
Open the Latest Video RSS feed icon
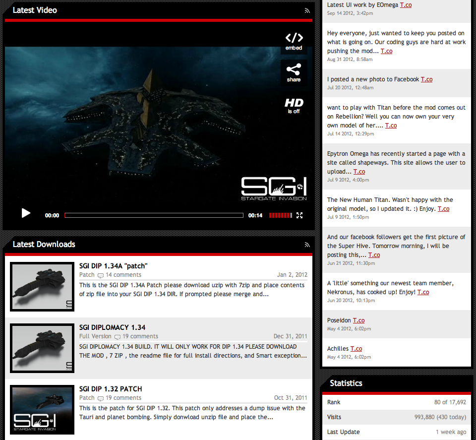click(307, 10)
